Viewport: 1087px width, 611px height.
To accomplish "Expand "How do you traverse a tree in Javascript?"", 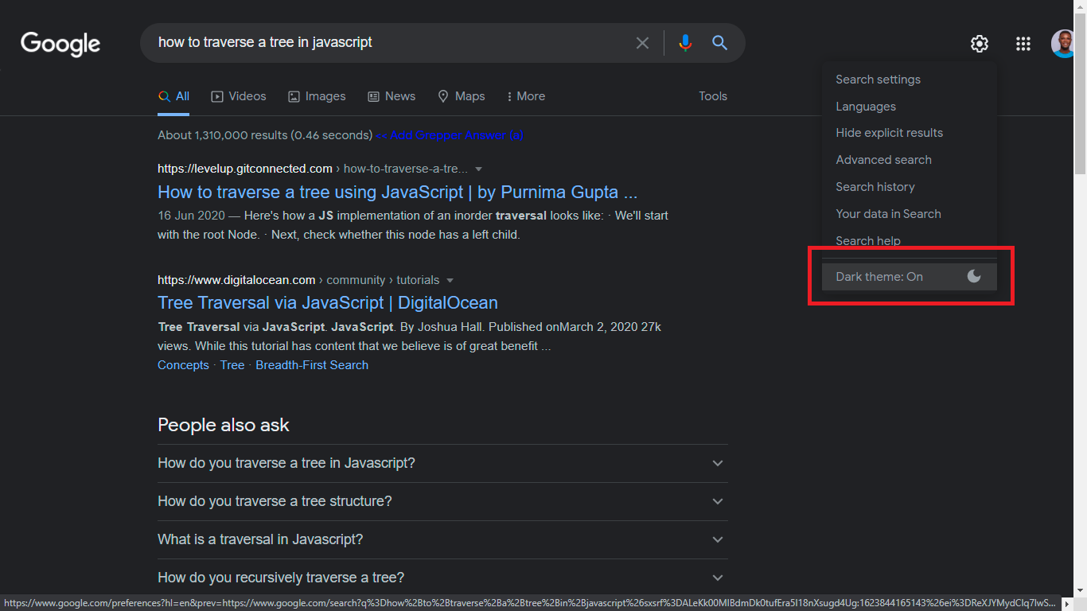I will pyautogui.click(x=442, y=463).
